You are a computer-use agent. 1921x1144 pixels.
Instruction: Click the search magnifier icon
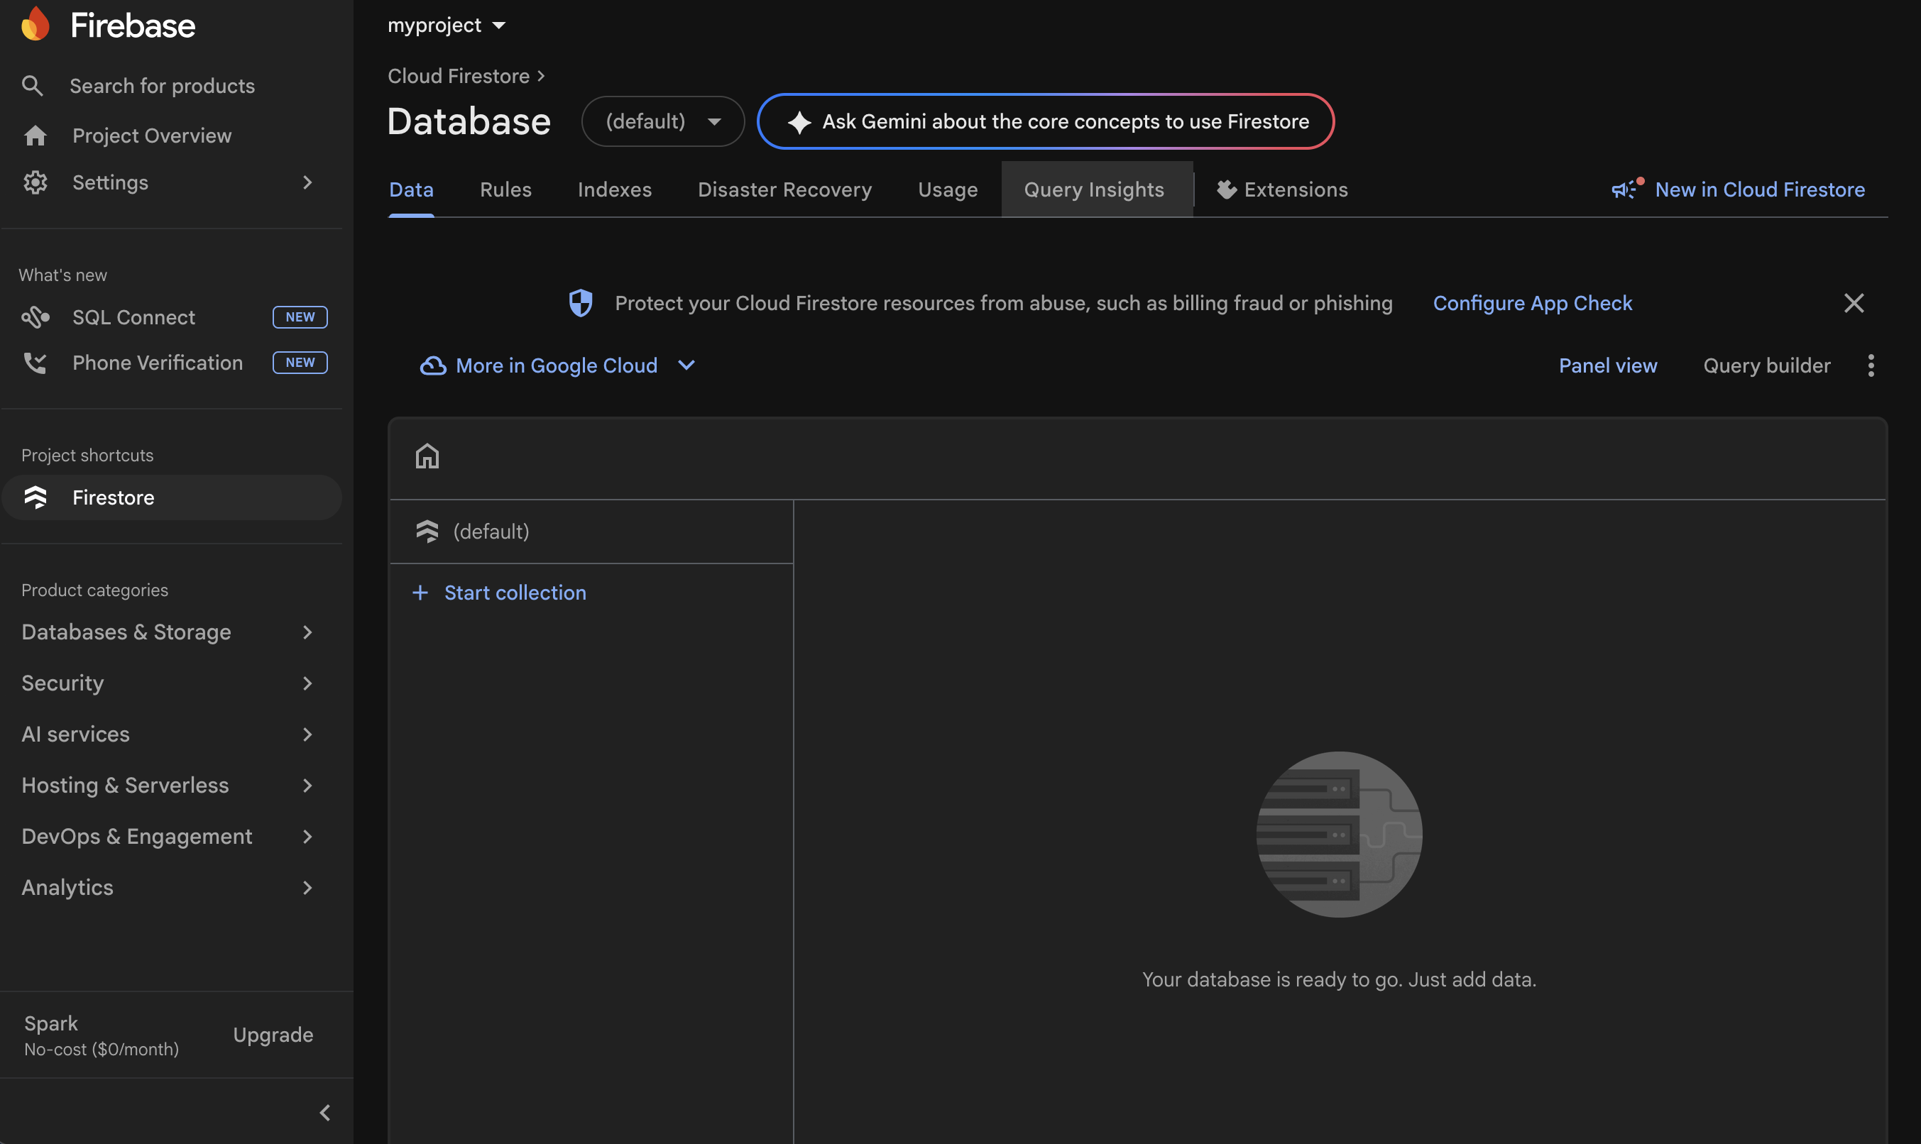33,86
